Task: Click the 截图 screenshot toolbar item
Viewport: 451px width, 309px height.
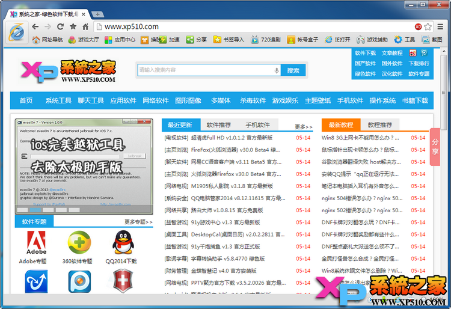Action: 432,40
